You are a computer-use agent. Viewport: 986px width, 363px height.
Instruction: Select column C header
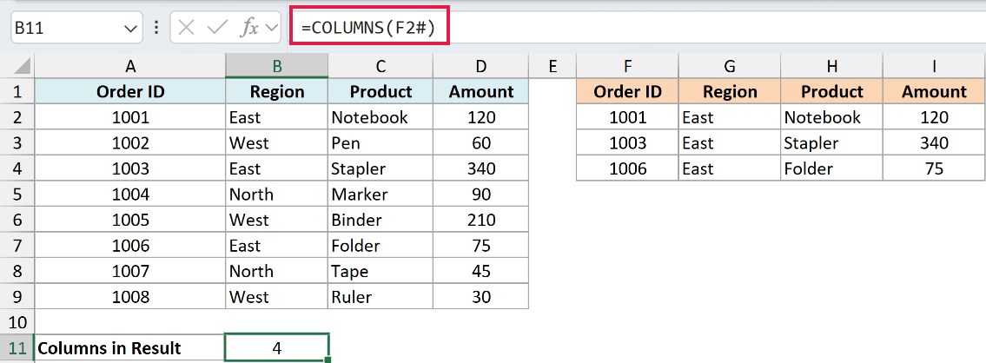[x=381, y=66]
